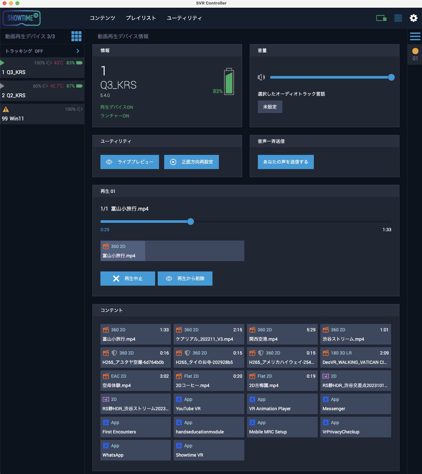Select content 2Dコーヒー.mp4
This screenshot has width=422, height=474.
(209, 381)
